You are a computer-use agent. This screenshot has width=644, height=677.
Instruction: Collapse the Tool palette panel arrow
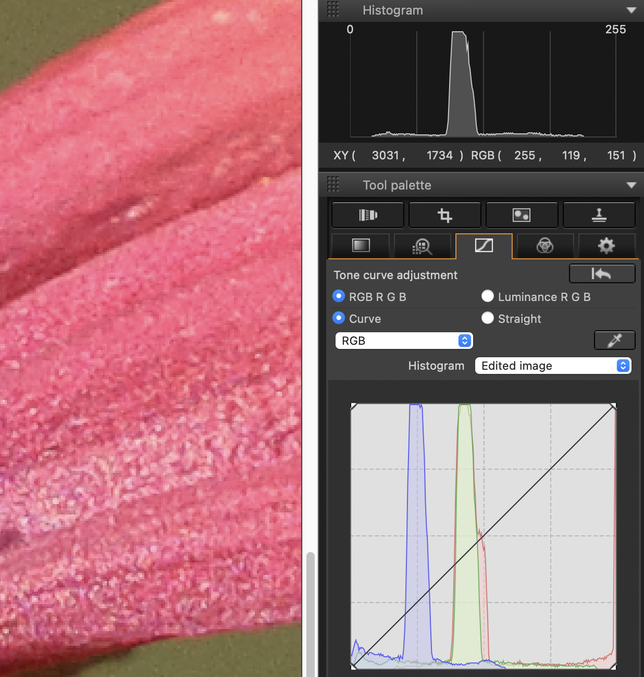tap(631, 185)
